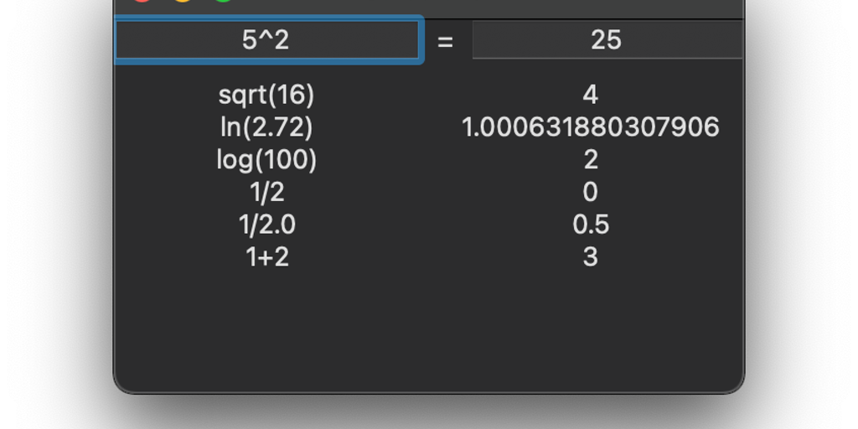Click the result field showing 25
This screenshot has height=429, width=858.
coord(607,40)
